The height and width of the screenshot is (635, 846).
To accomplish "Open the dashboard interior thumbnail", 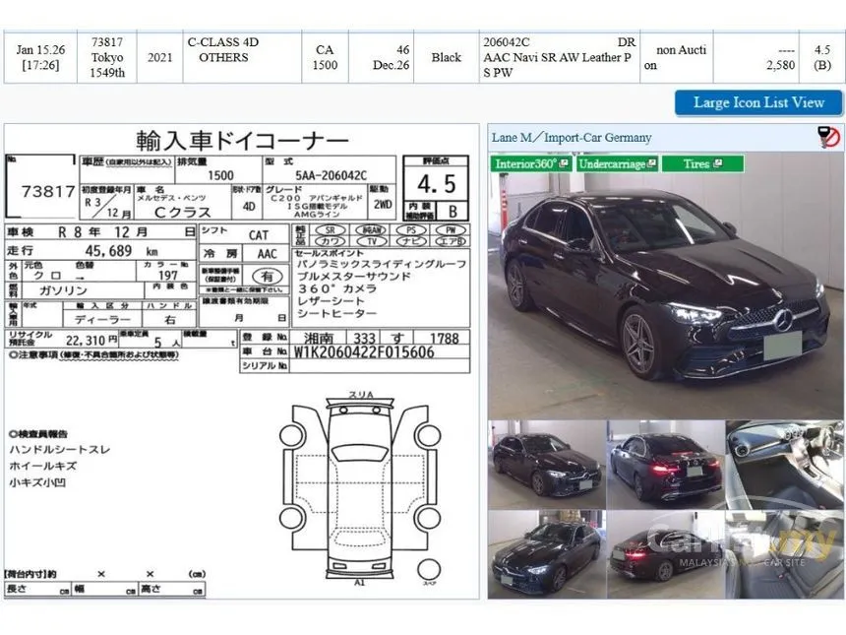I will click(x=784, y=465).
